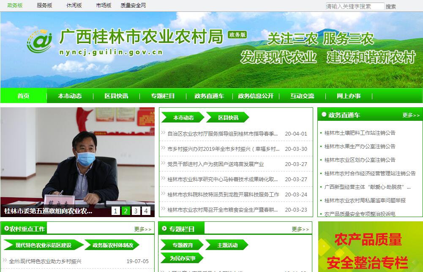Screen dimensions: 423x272
Task: Open the 政务版 version link
Action: (15, 5)
